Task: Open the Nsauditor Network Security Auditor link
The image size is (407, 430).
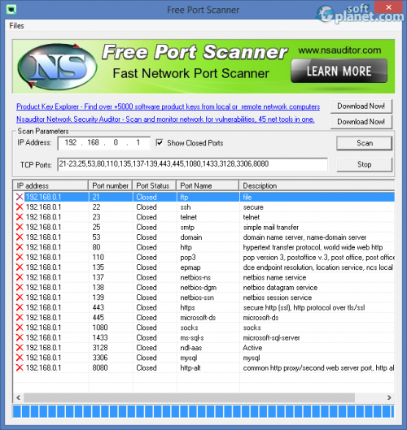Action: tap(165, 119)
